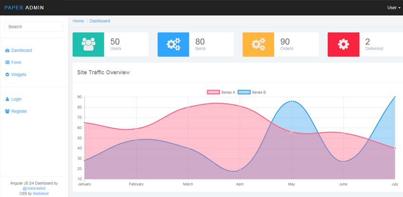Click the 'February' axis label
403x197 pixels.
click(x=136, y=184)
